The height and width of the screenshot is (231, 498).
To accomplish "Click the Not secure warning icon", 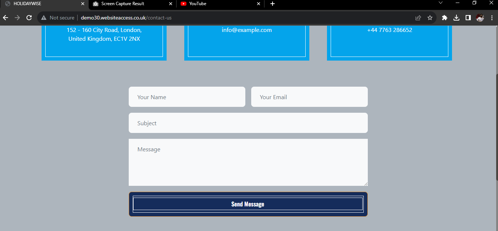I will [44, 18].
